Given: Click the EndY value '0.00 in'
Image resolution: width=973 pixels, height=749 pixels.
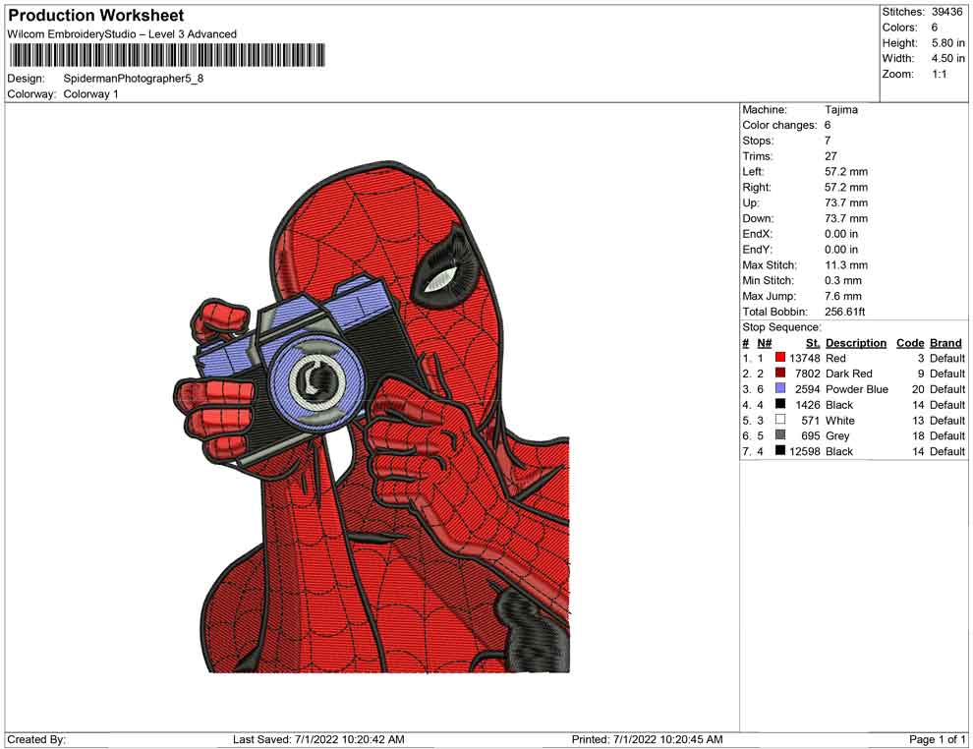Looking at the screenshot, I should 841,249.
